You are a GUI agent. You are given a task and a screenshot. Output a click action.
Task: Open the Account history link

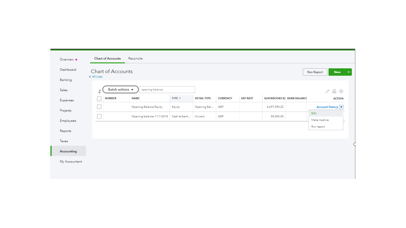[x=327, y=107]
